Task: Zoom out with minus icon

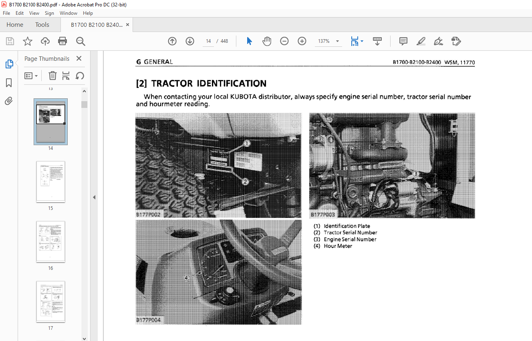Action: 284,41
